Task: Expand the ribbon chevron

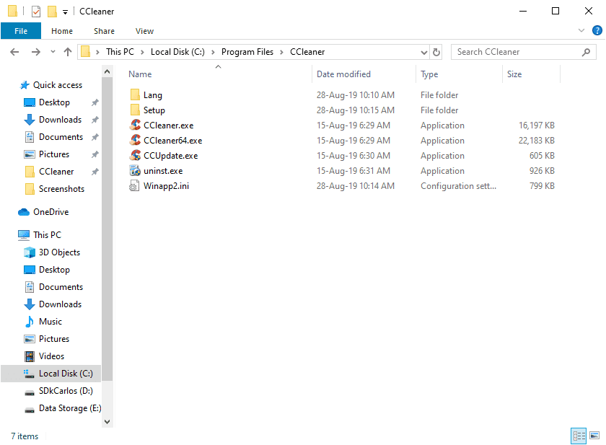Action: [581, 30]
